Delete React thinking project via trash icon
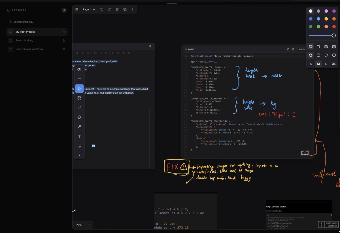This screenshot has width=340, height=233. [x=63, y=41]
